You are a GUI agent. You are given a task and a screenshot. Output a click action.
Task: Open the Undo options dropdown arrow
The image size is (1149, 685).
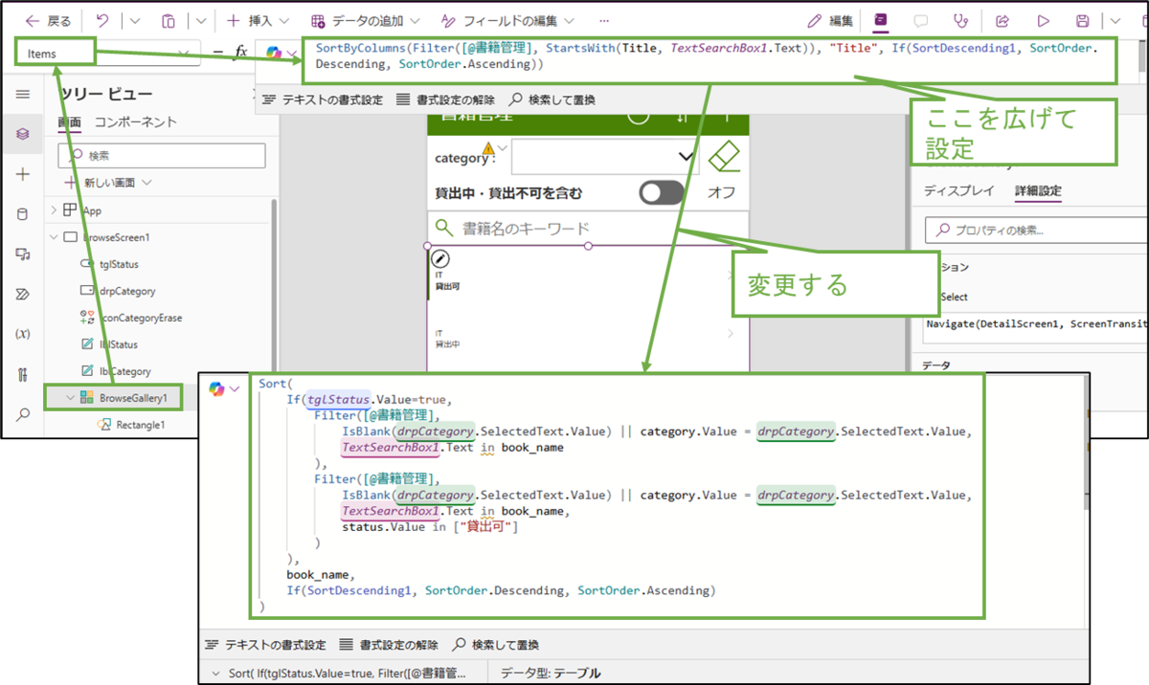pos(133,20)
